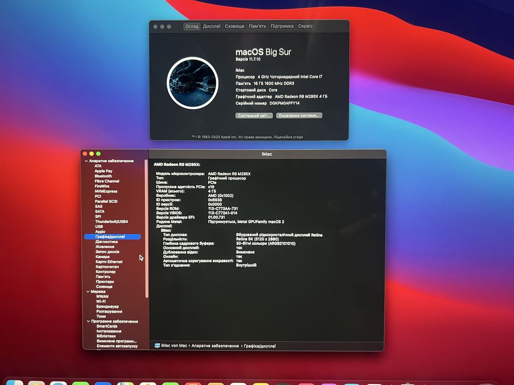This screenshot has height=385, width=514.
Task: Select Apple Pay in the sidebar
Action: 103,171
